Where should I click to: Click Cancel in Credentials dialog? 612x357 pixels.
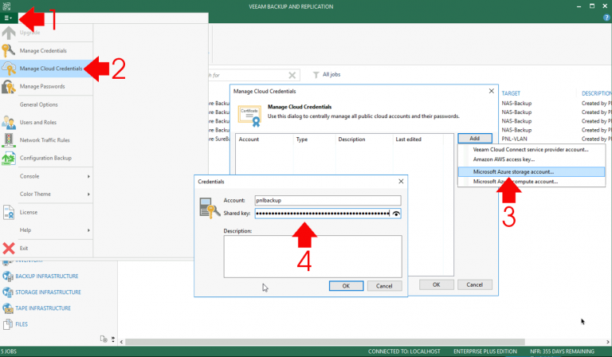(384, 286)
